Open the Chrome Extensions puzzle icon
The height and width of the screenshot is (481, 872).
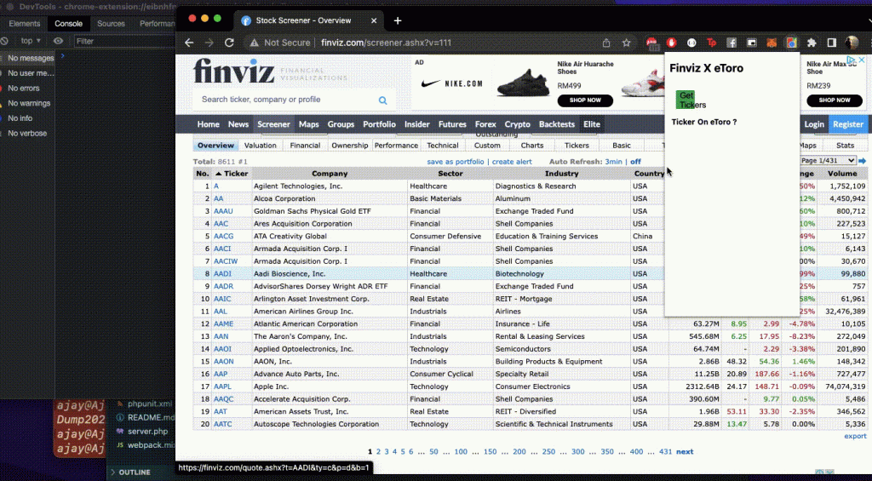point(812,43)
